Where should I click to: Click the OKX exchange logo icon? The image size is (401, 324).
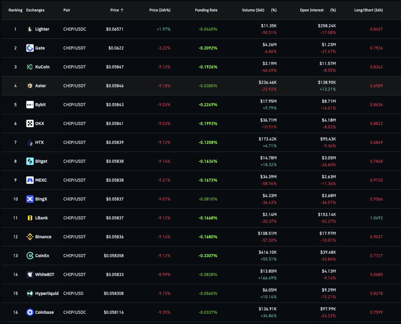(30, 123)
